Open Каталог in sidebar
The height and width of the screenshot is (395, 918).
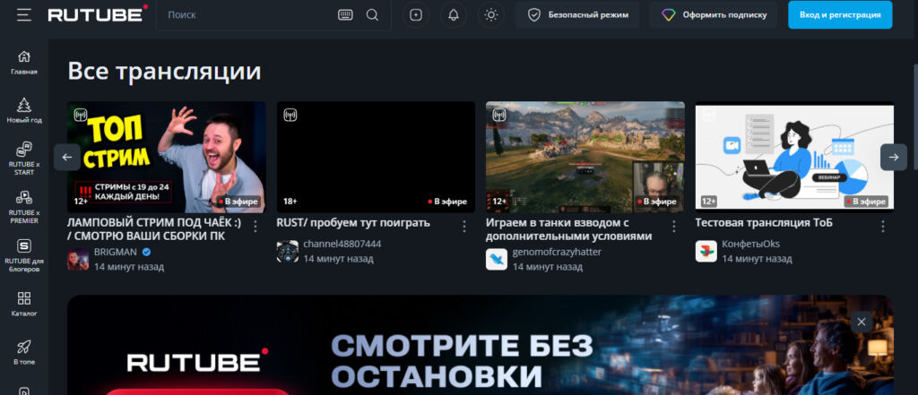[x=24, y=305]
